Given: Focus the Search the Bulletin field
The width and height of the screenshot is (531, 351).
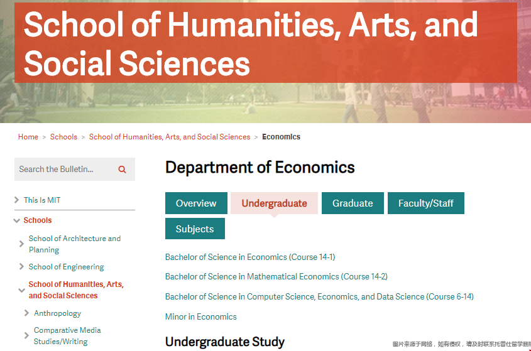Looking at the screenshot, I should pos(63,170).
